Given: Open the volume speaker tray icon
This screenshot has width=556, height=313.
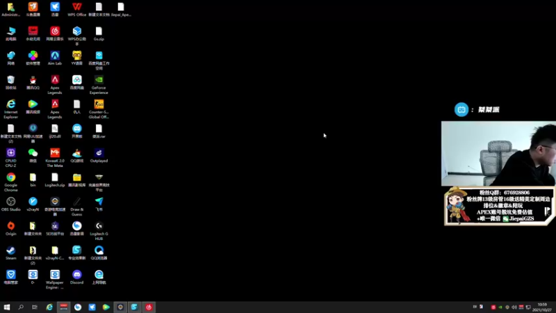Looking at the screenshot, I should (514, 307).
